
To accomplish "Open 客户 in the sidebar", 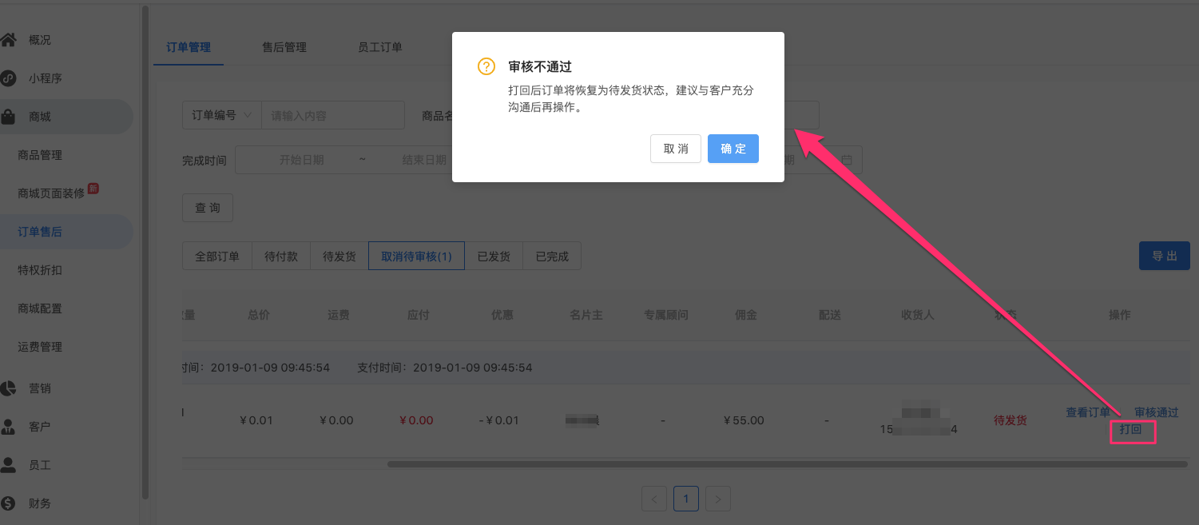I will pyautogui.click(x=40, y=427).
